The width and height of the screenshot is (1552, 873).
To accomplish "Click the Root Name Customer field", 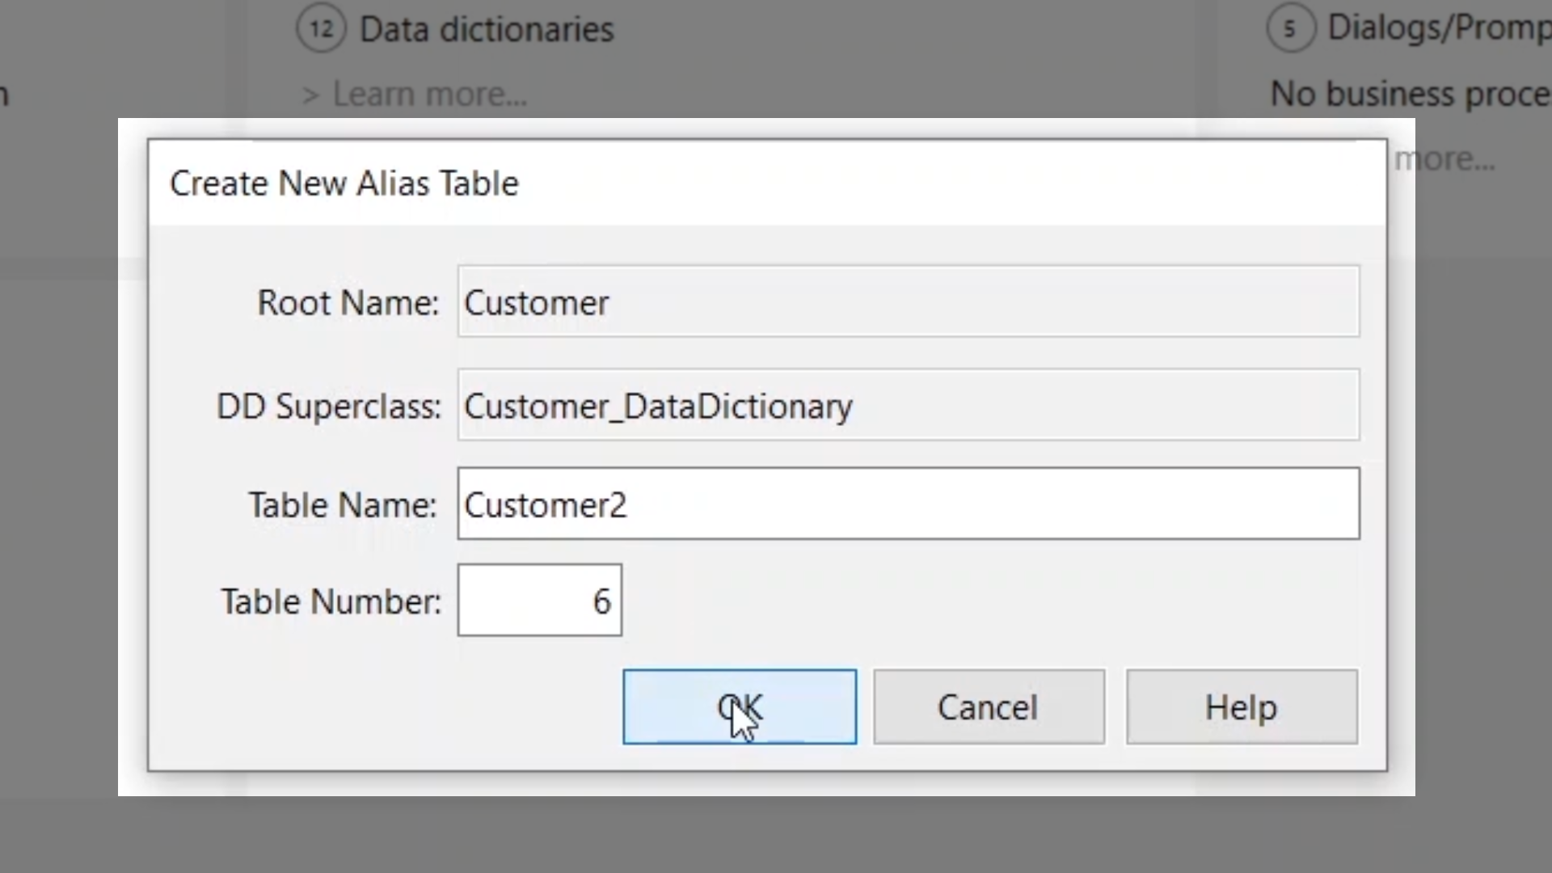I will click(908, 302).
